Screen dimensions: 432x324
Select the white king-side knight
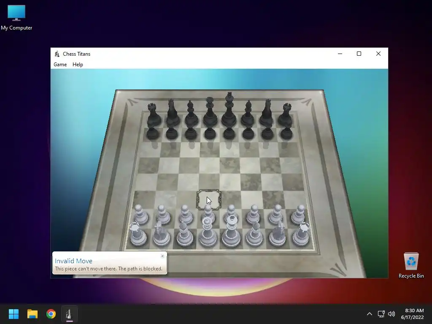(278, 234)
